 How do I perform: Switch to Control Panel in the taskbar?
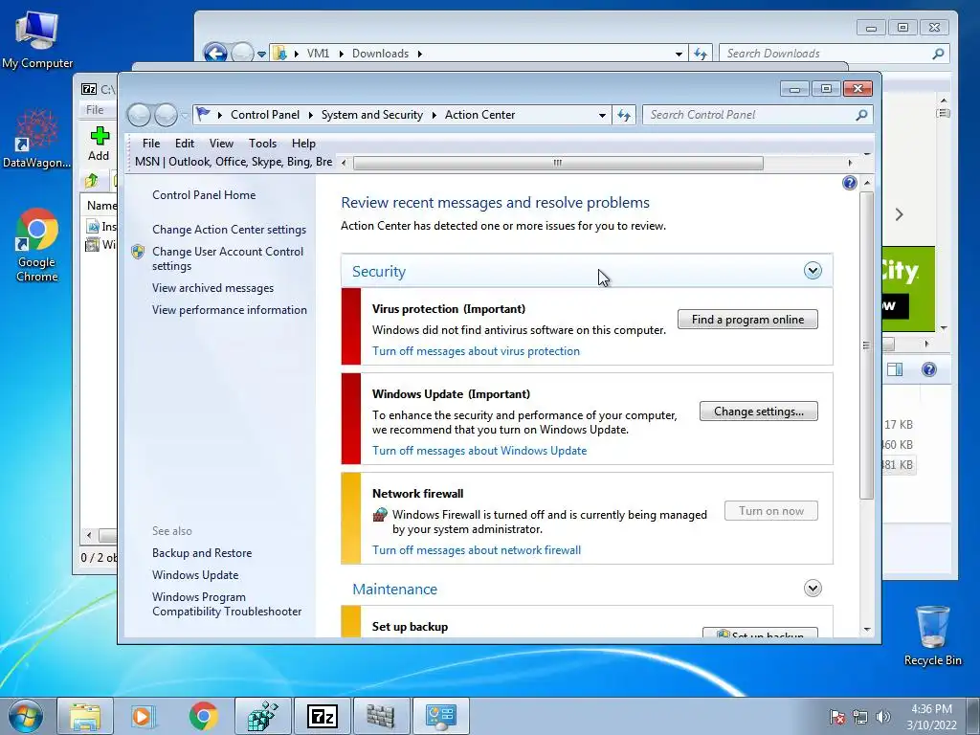click(440, 716)
